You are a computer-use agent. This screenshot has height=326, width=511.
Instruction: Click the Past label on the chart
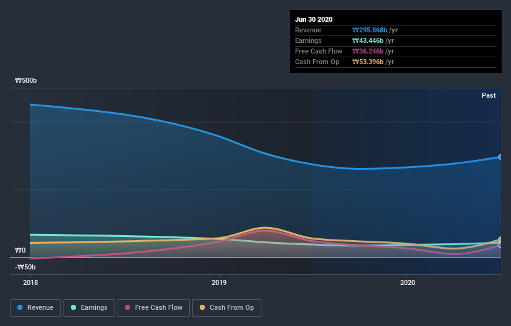[489, 95]
